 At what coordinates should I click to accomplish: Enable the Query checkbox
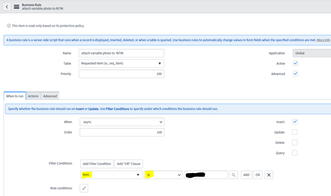(x=295, y=153)
